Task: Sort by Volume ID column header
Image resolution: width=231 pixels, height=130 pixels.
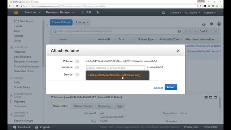Action: [x=104, y=39]
